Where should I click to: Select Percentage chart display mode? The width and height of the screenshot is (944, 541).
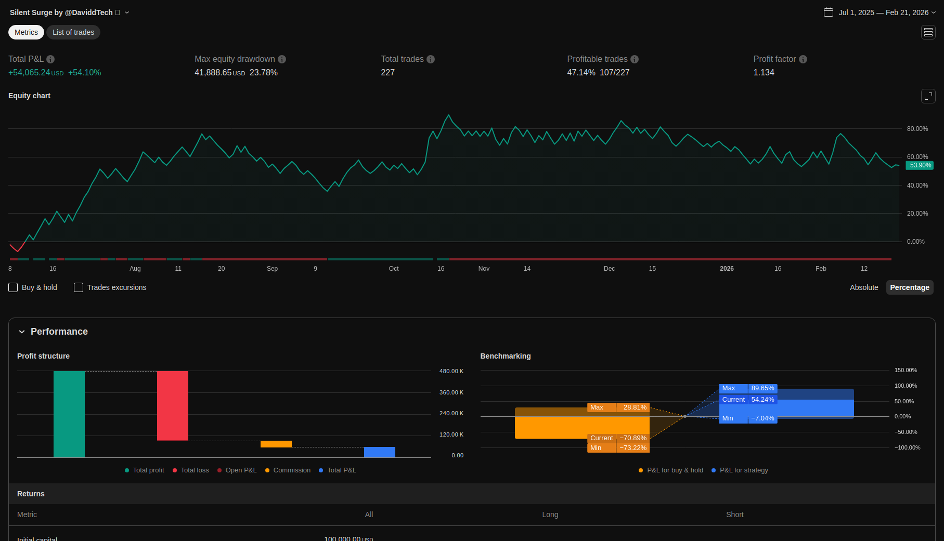[909, 287]
